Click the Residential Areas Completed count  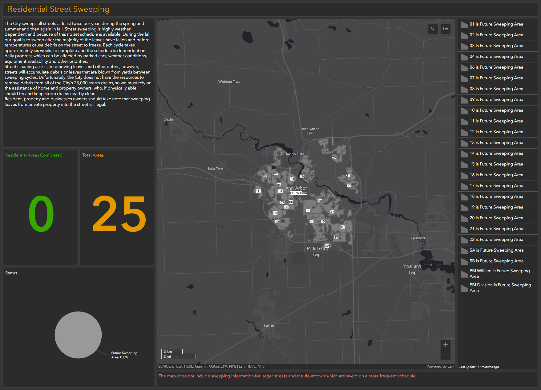(x=41, y=214)
